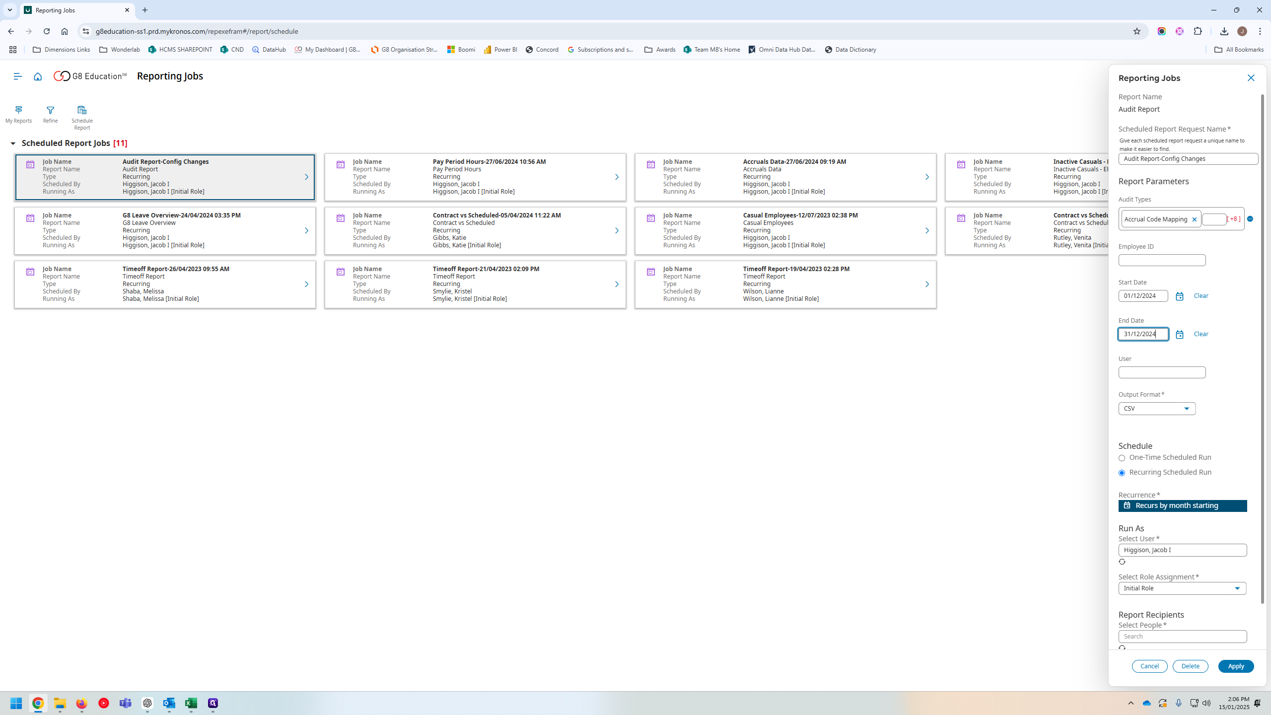Open G8 Leave Overview job chevron
The width and height of the screenshot is (1271, 715).
click(306, 231)
